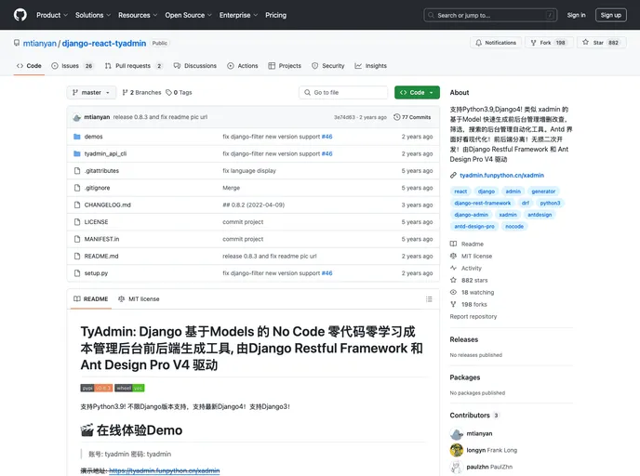Switch to the Issues tab

point(73,66)
